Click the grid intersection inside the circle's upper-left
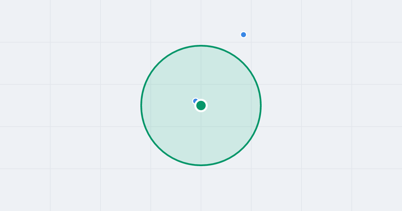 (151, 84)
